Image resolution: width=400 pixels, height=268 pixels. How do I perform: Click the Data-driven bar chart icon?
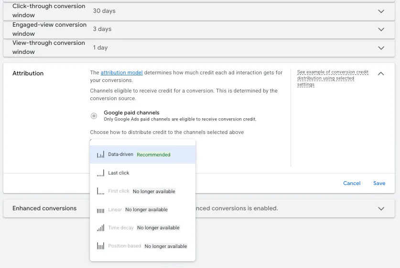(100, 155)
